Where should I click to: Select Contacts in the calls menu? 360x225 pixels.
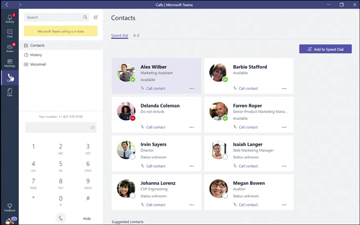click(x=61, y=45)
